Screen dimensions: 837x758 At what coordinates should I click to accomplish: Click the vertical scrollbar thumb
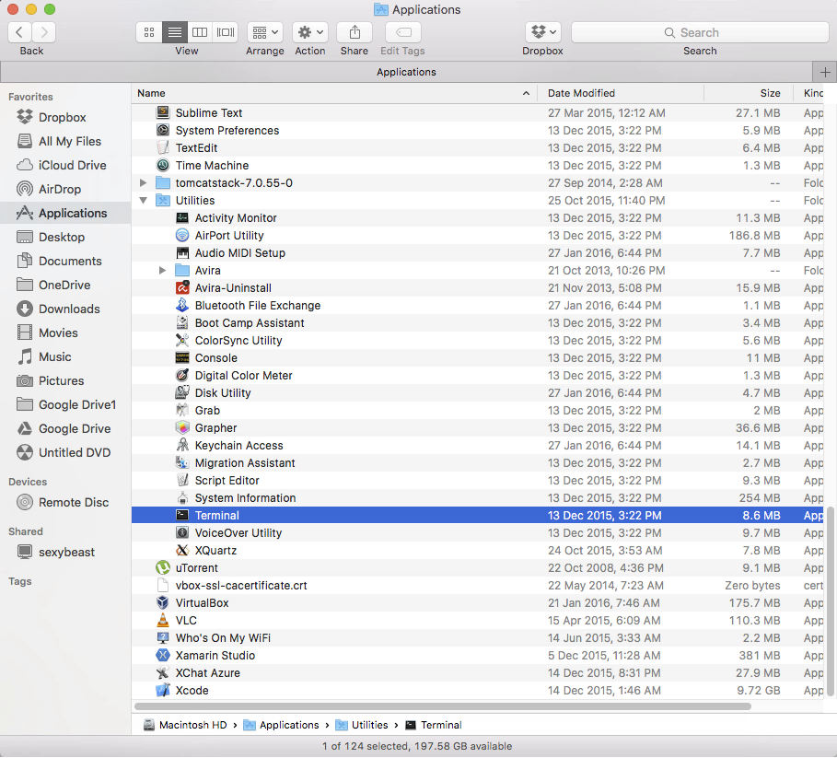pos(830,601)
